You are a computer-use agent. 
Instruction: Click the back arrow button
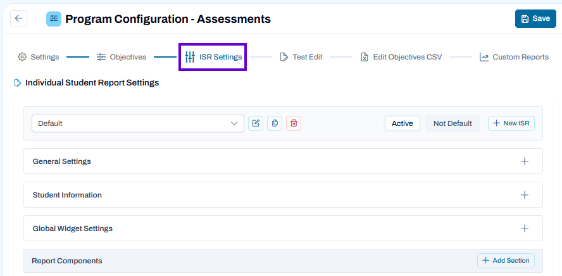[x=18, y=18]
